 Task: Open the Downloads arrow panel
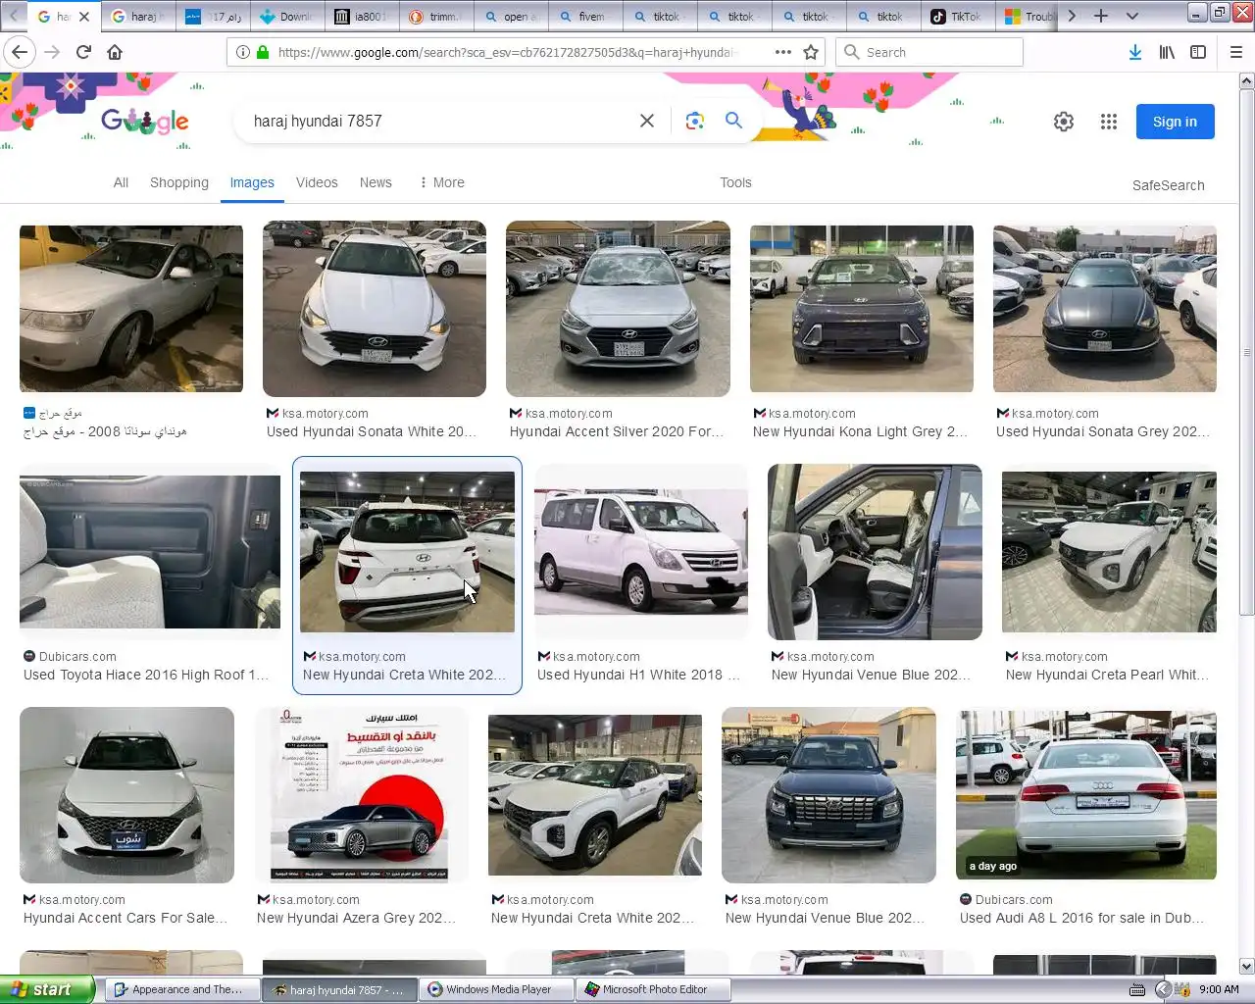[x=1134, y=52]
